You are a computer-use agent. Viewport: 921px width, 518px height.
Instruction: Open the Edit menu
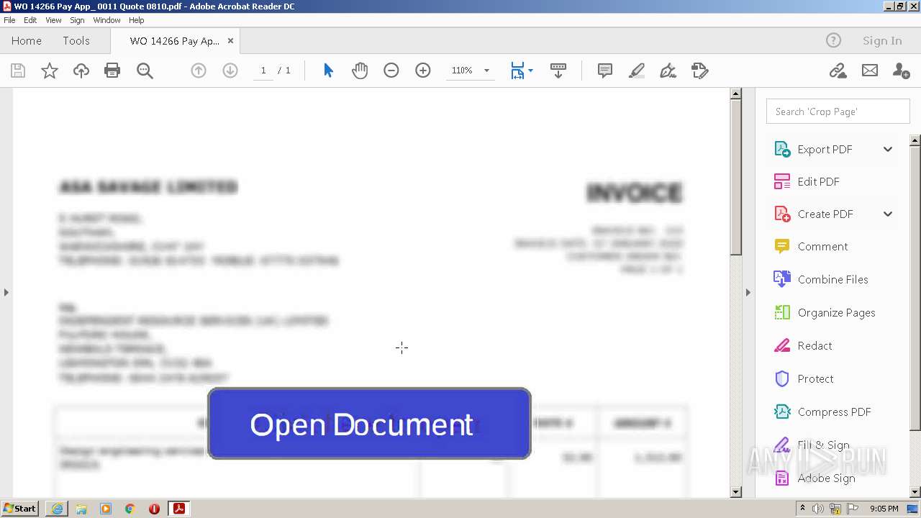click(30, 20)
